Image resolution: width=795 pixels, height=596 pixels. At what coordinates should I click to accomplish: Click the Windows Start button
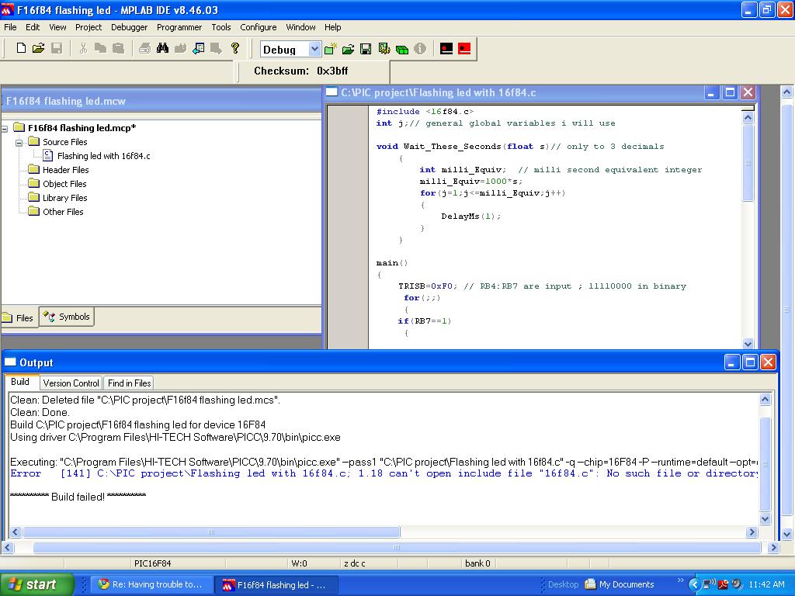pyautogui.click(x=36, y=584)
